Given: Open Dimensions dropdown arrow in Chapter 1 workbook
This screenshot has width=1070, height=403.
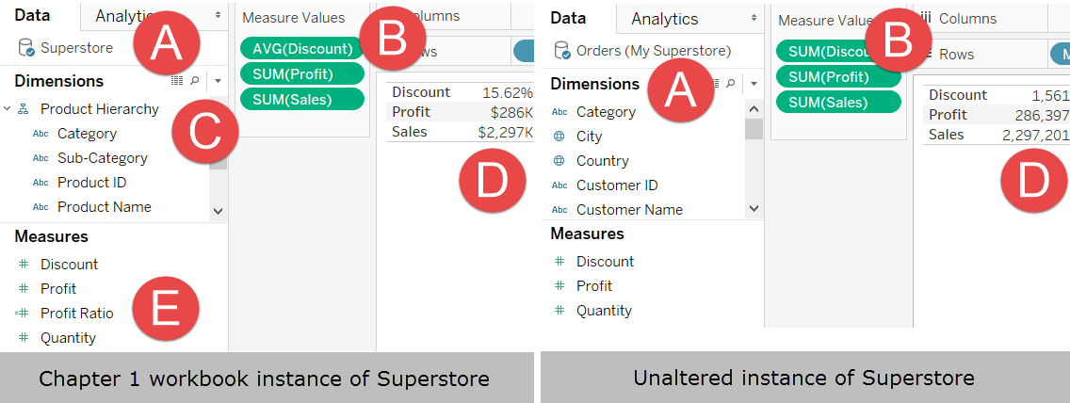Looking at the screenshot, I should point(218,80).
